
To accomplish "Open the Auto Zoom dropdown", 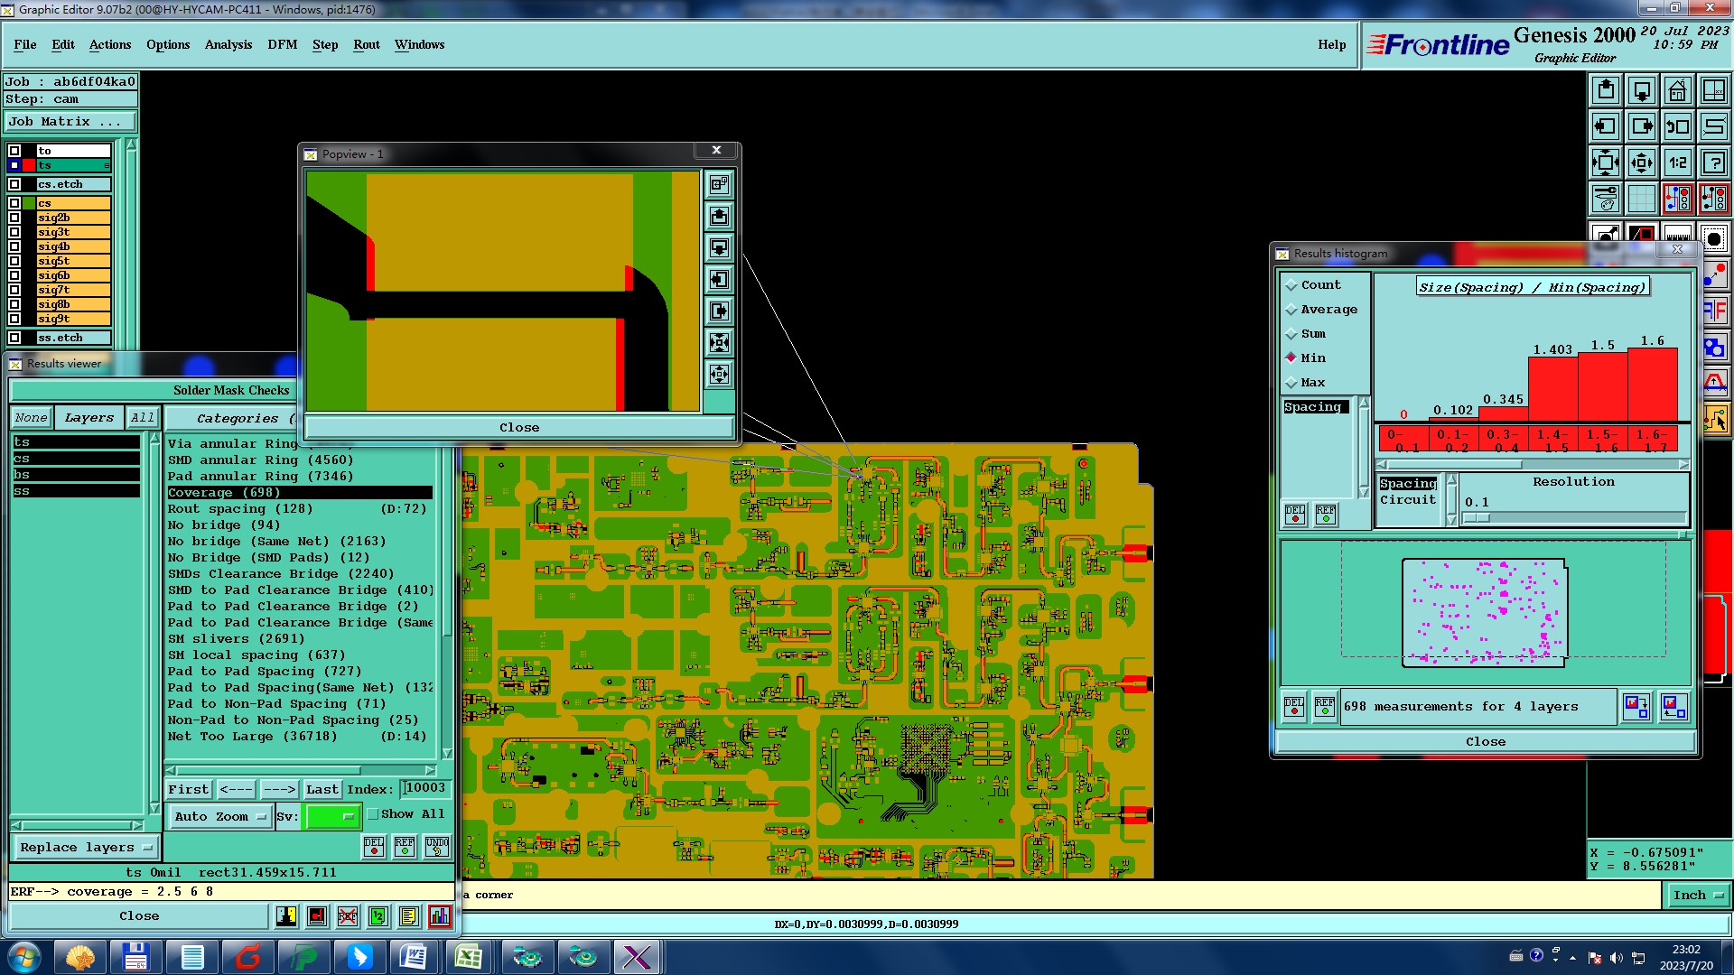I will [219, 816].
